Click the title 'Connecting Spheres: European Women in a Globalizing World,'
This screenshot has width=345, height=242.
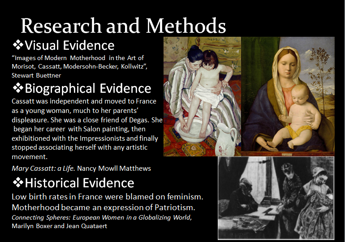click(x=102, y=218)
